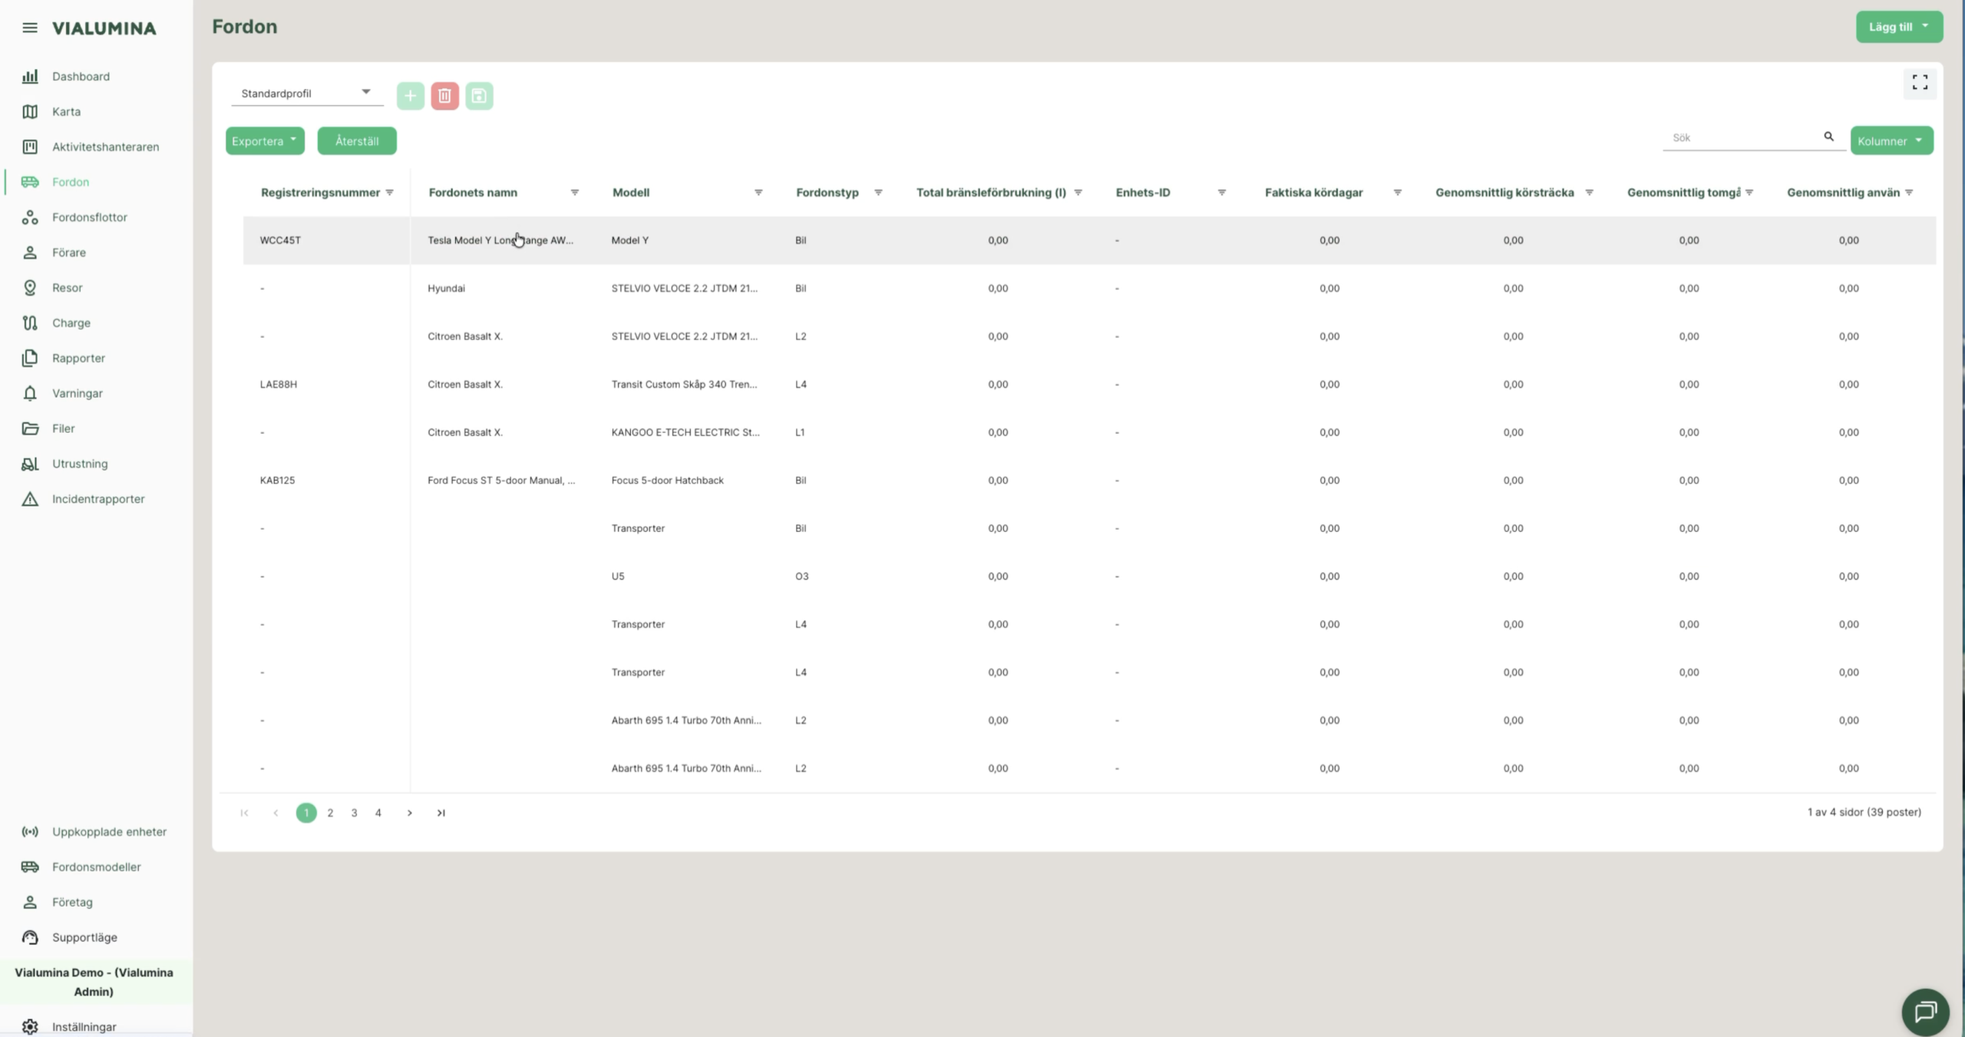Image resolution: width=1965 pixels, height=1037 pixels.
Task: Click the Utrustning forklift icon
Action: click(30, 464)
